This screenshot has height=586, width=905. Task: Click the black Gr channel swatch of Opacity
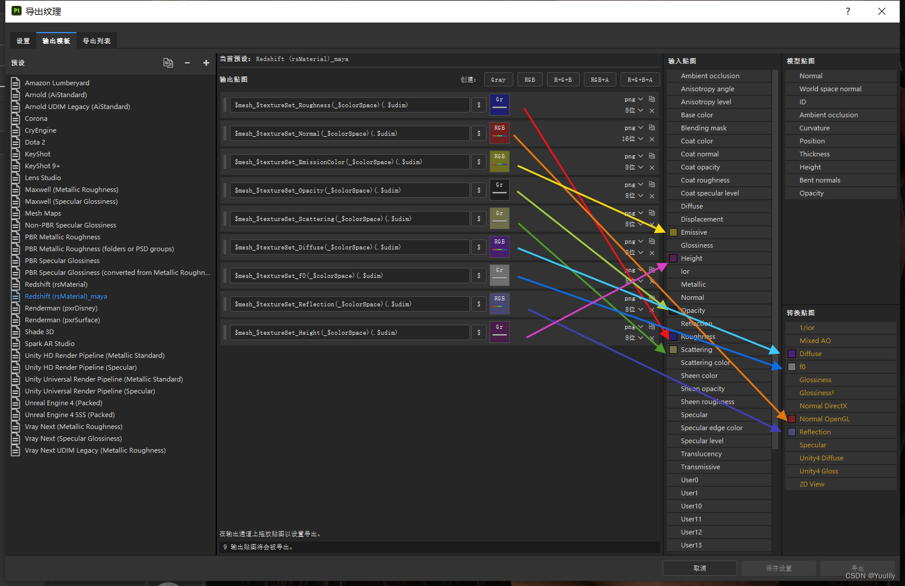click(500, 190)
